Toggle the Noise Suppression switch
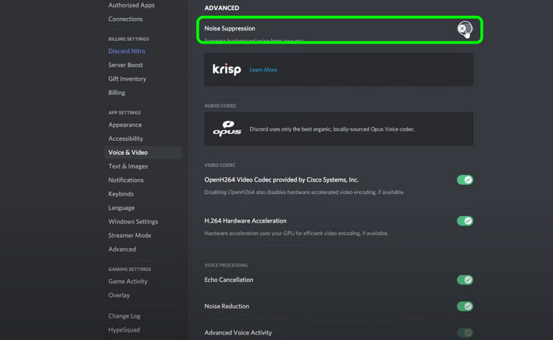The height and width of the screenshot is (340, 553). click(465, 29)
